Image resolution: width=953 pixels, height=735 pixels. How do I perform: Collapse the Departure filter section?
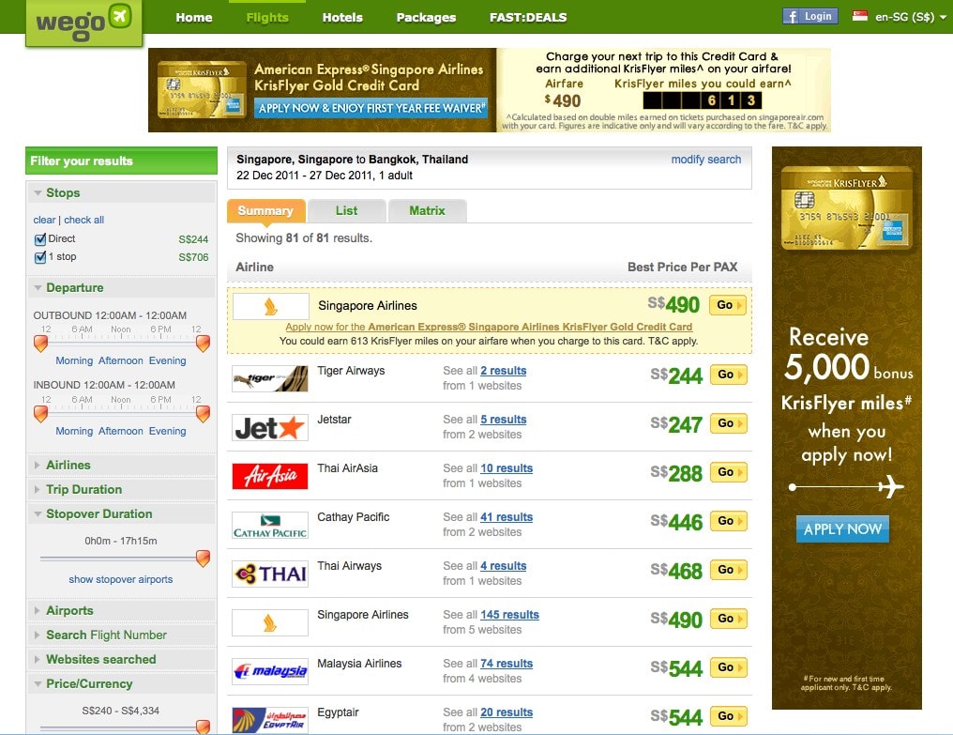(121, 288)
